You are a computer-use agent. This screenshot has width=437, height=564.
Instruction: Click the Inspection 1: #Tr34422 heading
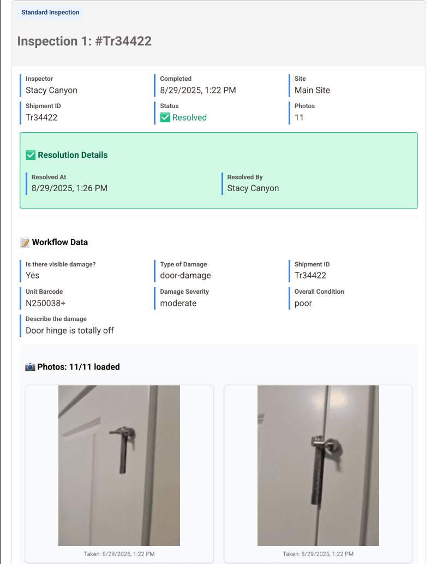(x=85, y=41)
